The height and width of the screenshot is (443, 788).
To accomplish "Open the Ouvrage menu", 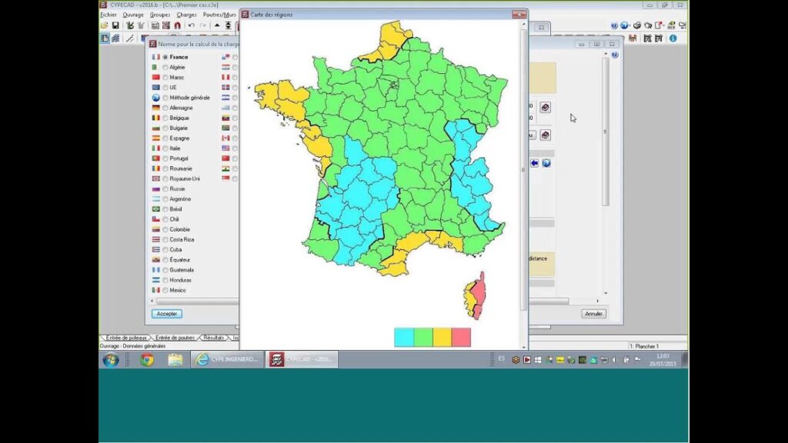I will [133, 15].
